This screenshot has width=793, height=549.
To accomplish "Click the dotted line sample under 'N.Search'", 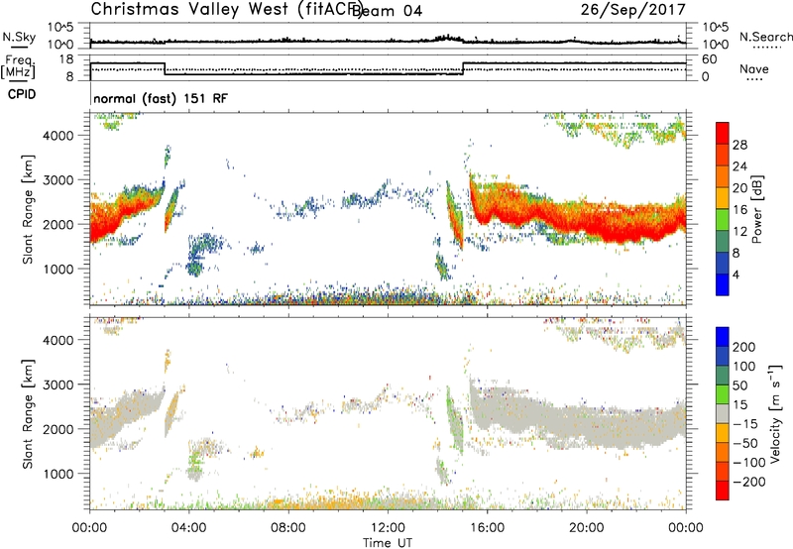I will pos(767,48).
